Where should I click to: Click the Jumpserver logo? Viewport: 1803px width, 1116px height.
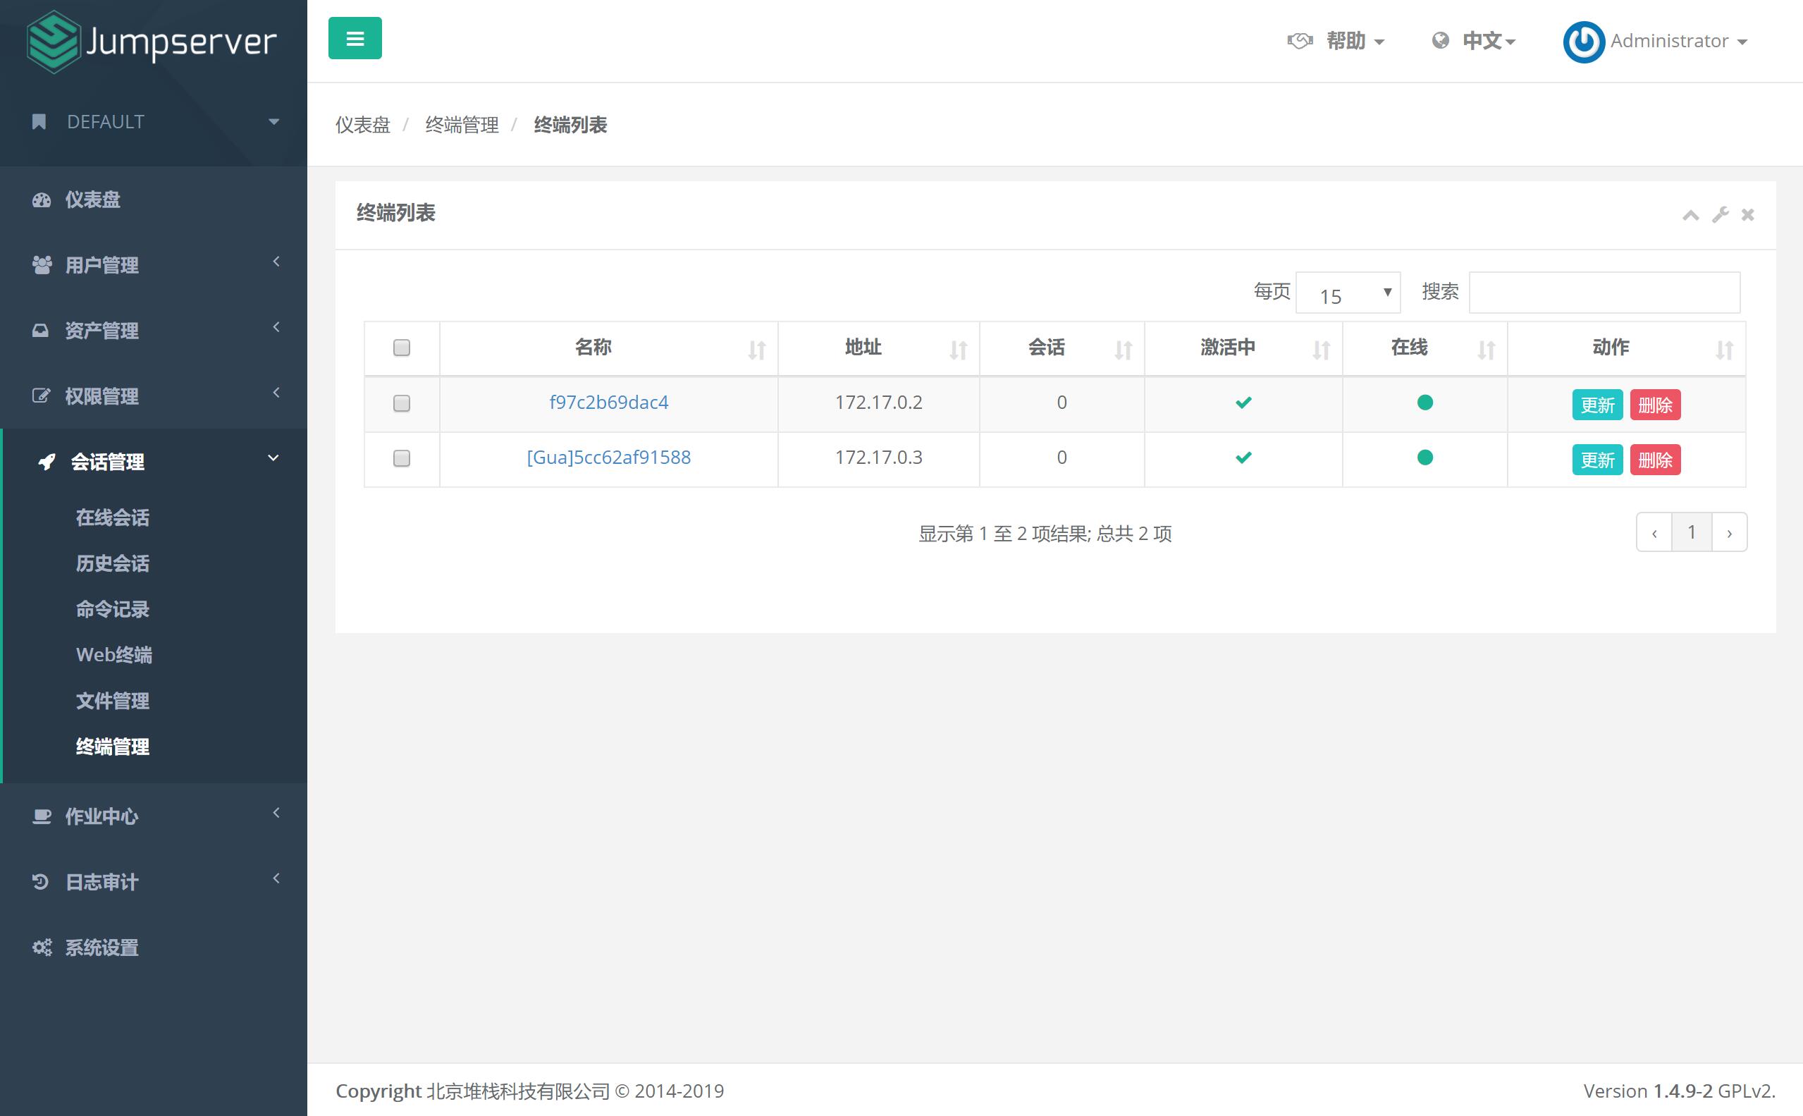[x=152, y=42]
